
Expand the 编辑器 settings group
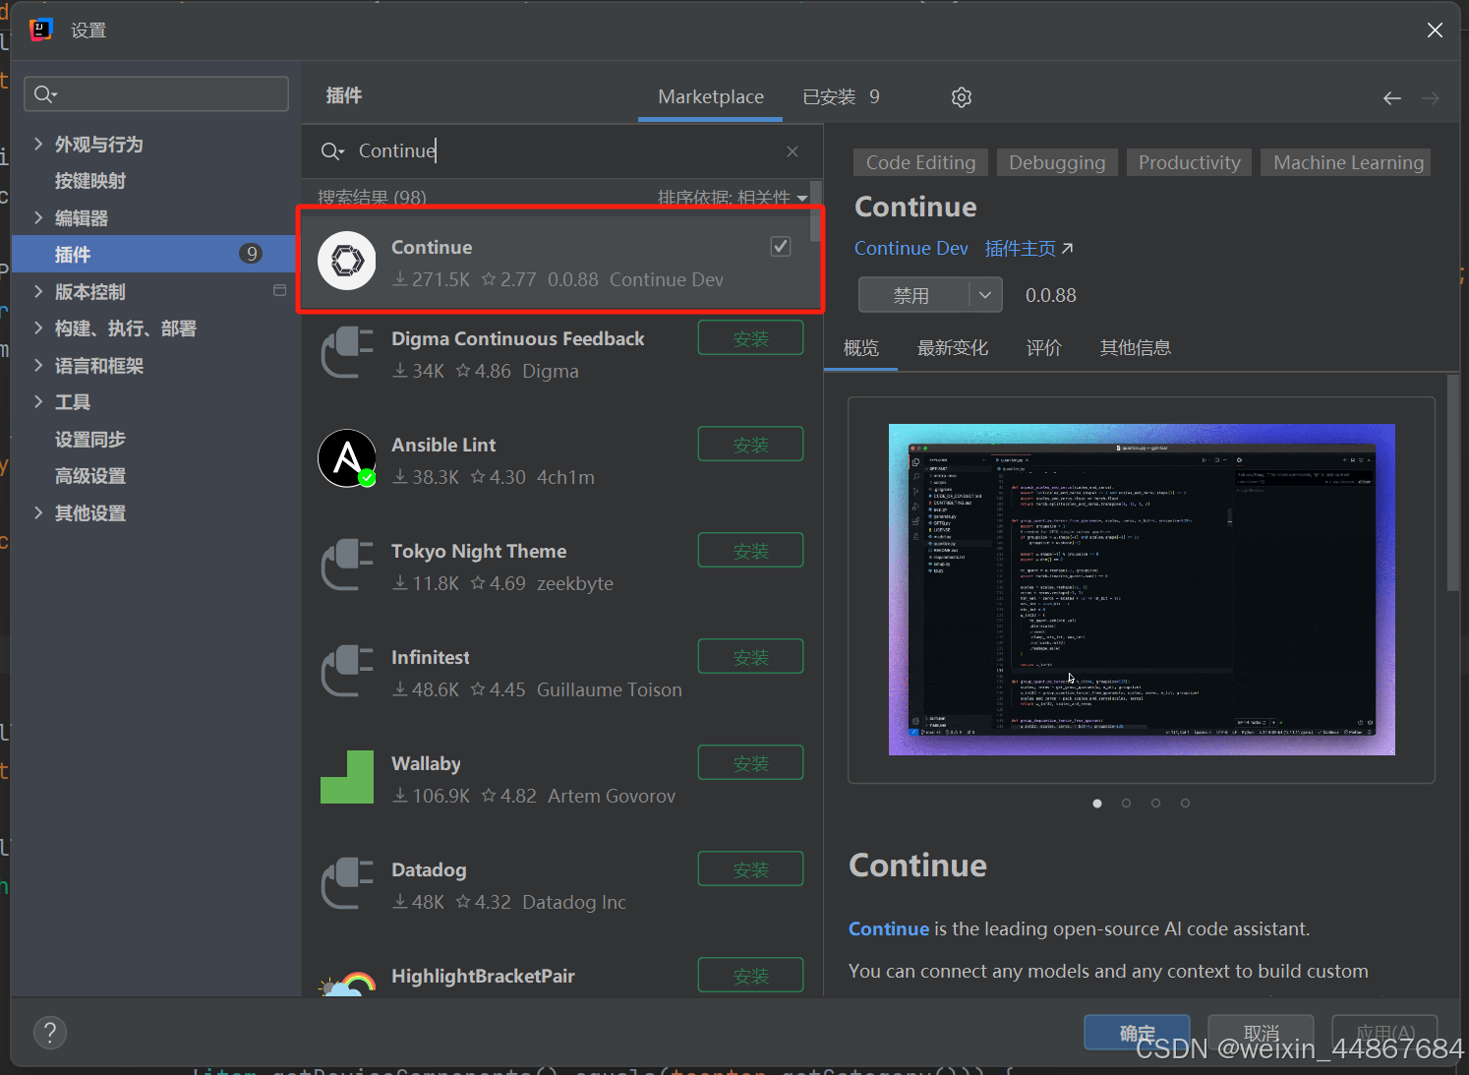tap(38, 218)
